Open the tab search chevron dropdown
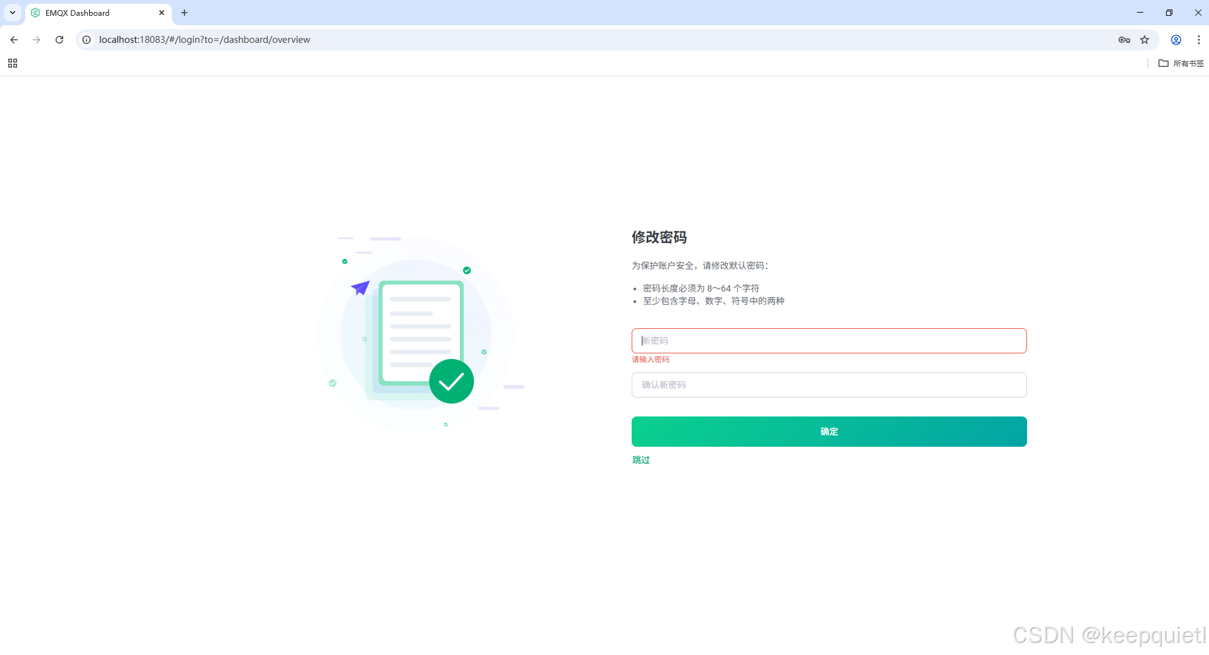Screen dimensions: 1209x655 pos(11,12)
